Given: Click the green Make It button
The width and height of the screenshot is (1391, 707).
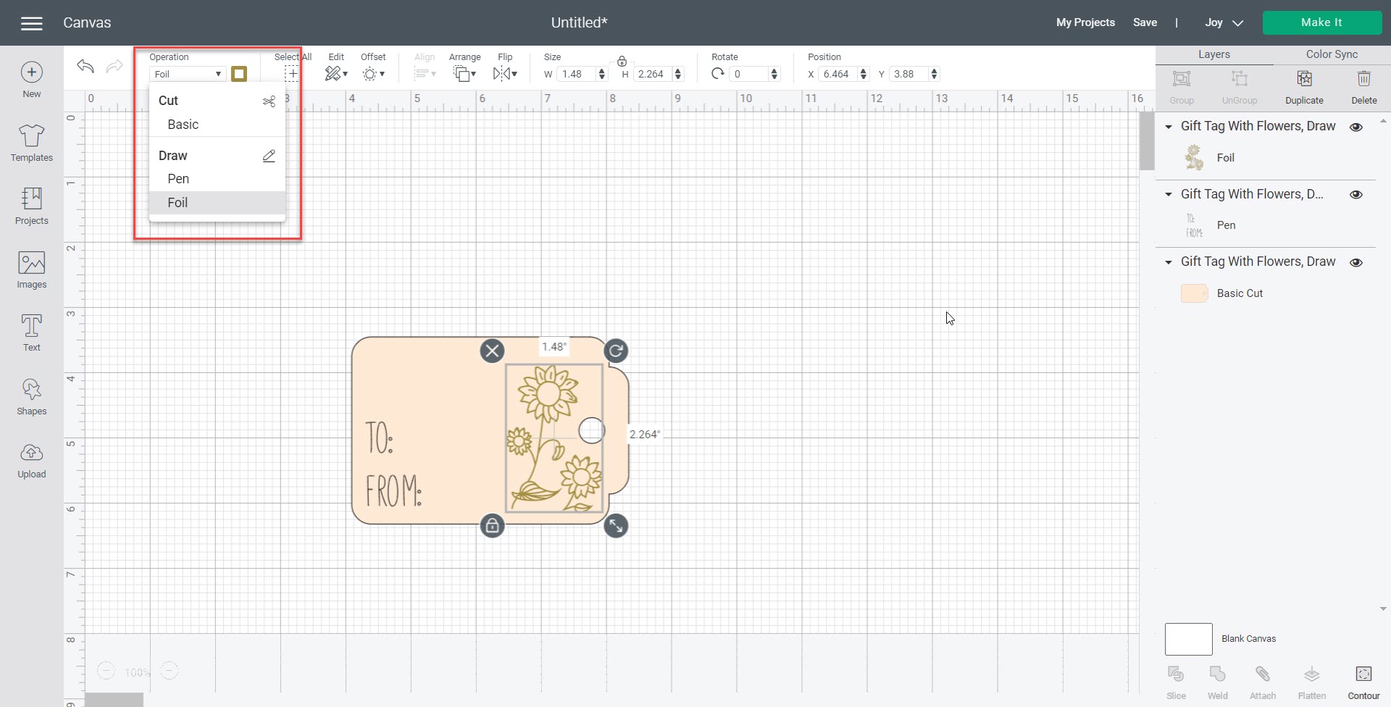Looking at the screenshot, I should click(x=1321, y=22).
